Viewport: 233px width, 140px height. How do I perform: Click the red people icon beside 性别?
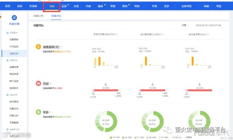(38, 83)
